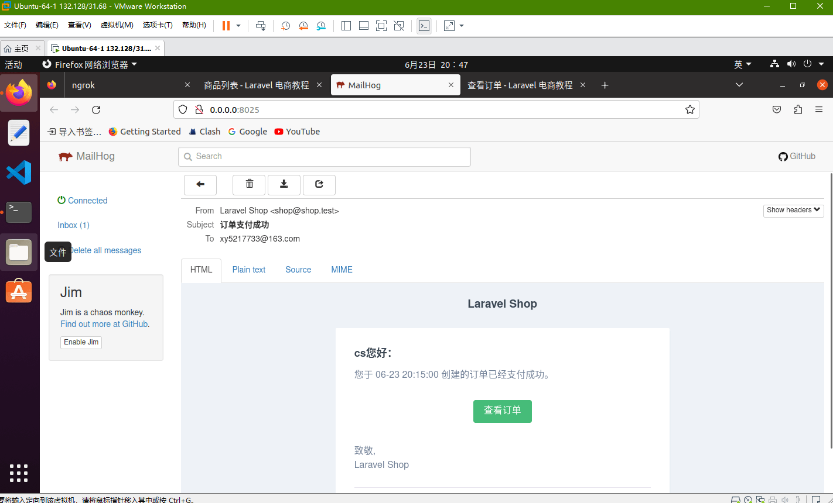Launch Firefox from the Ubuntu dock
Image resolution: width=833 pixels, height=503 pixels.
[x=19, y=92]
